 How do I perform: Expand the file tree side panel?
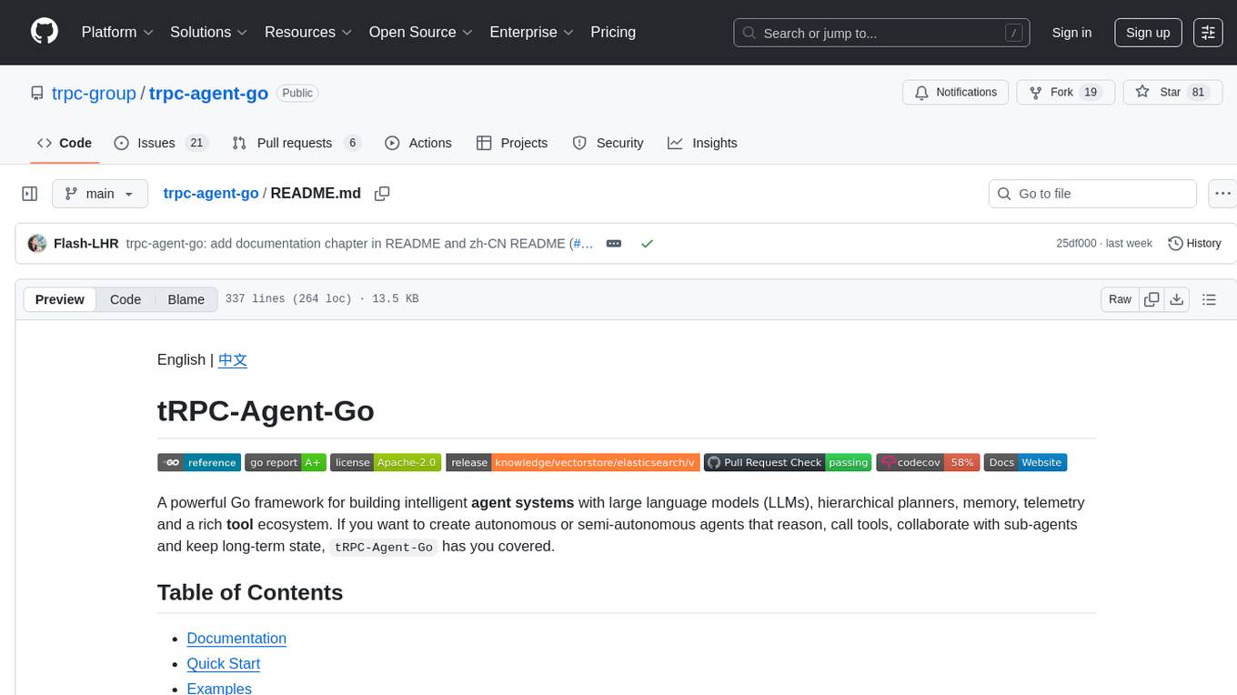point(30,194)
